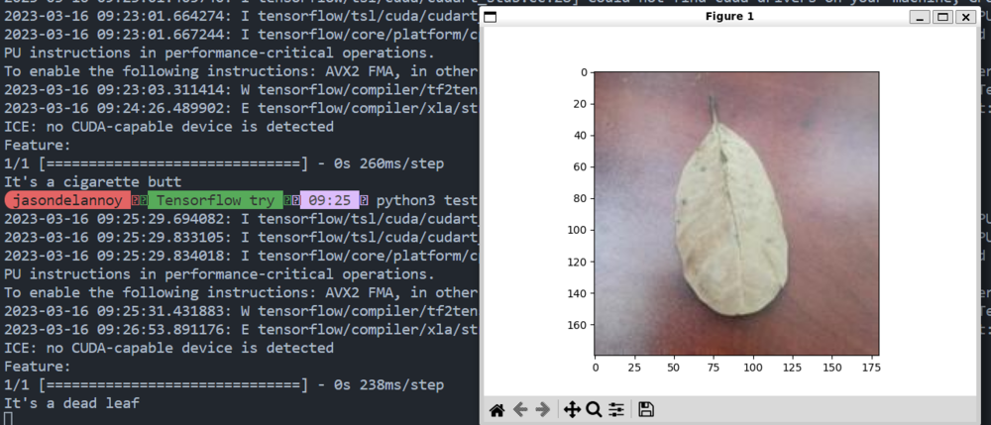Click the purple 09:25 time segment
Screen dimensions: 991x425
329,200
